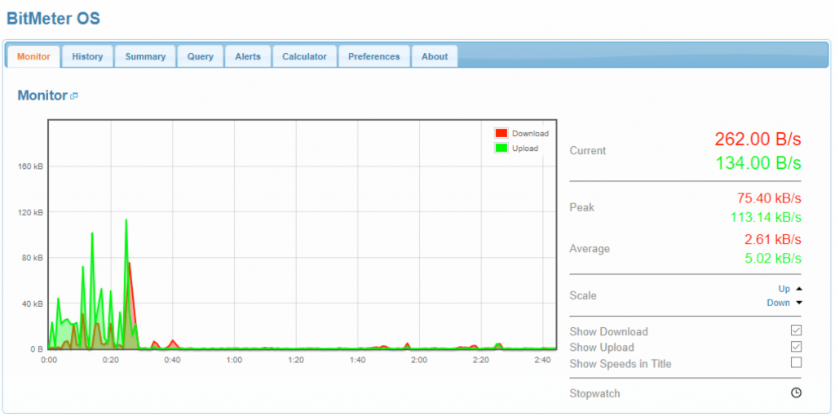Show the About tab
This screenshot has width=835, height=417.
pos(435,56)
